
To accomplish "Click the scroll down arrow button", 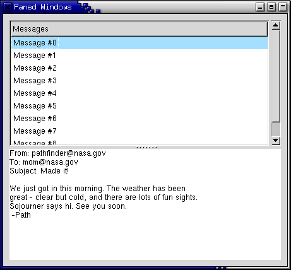I will pyautogui.click(x=276, y=140).
